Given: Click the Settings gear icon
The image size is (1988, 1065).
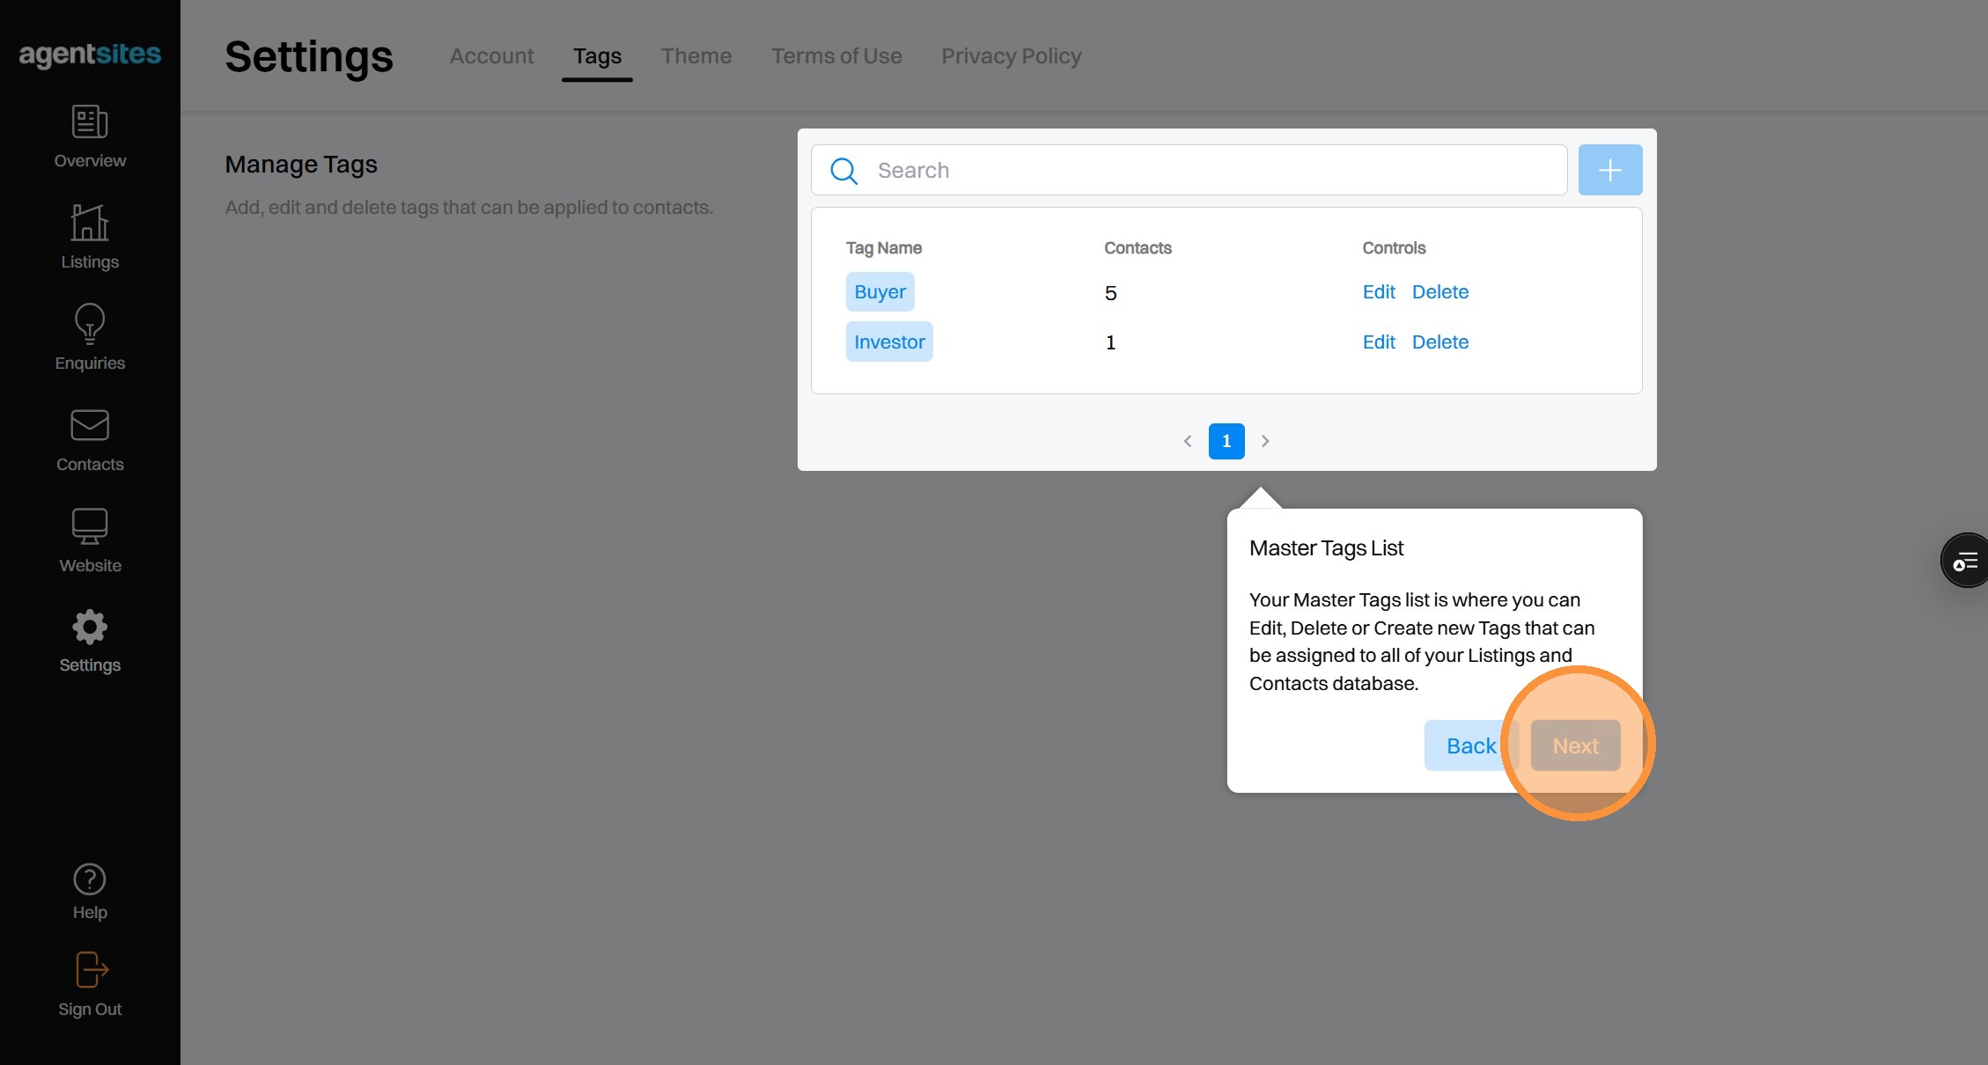Looking at the screenshot, I should coord(90,628).
